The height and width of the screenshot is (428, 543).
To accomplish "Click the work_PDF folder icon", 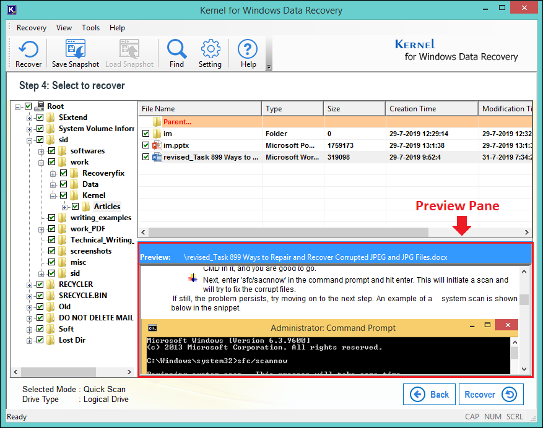I will [63, 229].
